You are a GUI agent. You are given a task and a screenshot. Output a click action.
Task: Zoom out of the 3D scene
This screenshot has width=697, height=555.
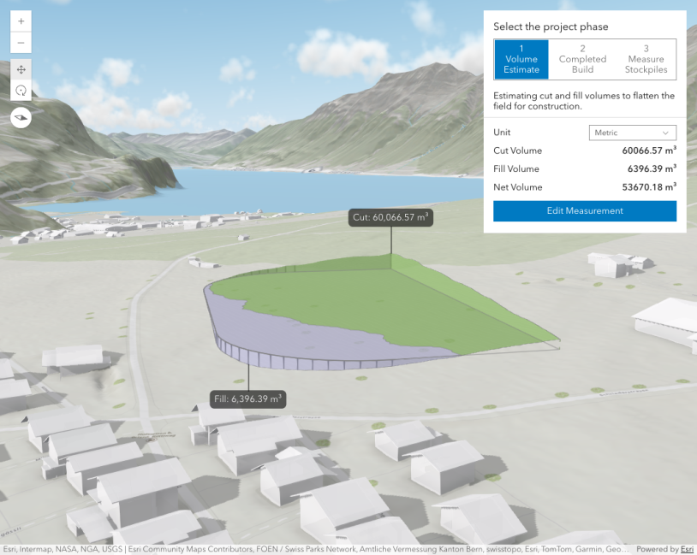click(21, 43)
